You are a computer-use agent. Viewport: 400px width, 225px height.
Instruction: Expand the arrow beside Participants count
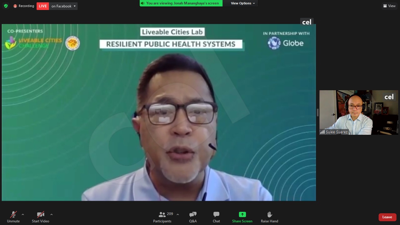177,214
